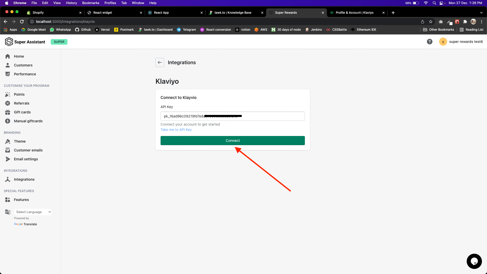This screenshot has width=487, height=274.
Task: Click the Features sidebar icon
Action: pyautogui.click(x=8, y=200)
